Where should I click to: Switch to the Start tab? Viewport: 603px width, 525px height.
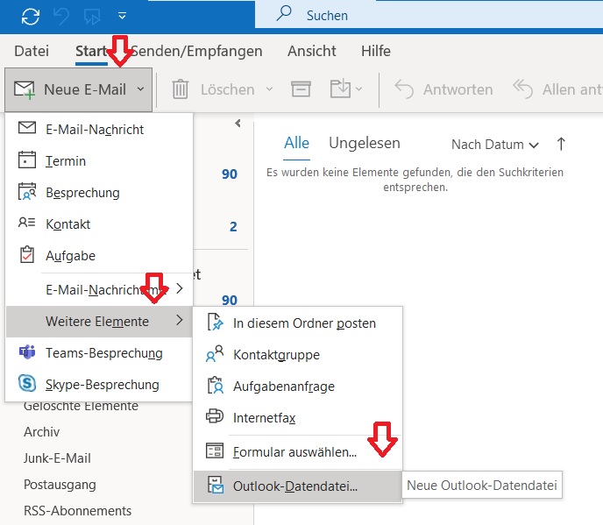(91, 51)
